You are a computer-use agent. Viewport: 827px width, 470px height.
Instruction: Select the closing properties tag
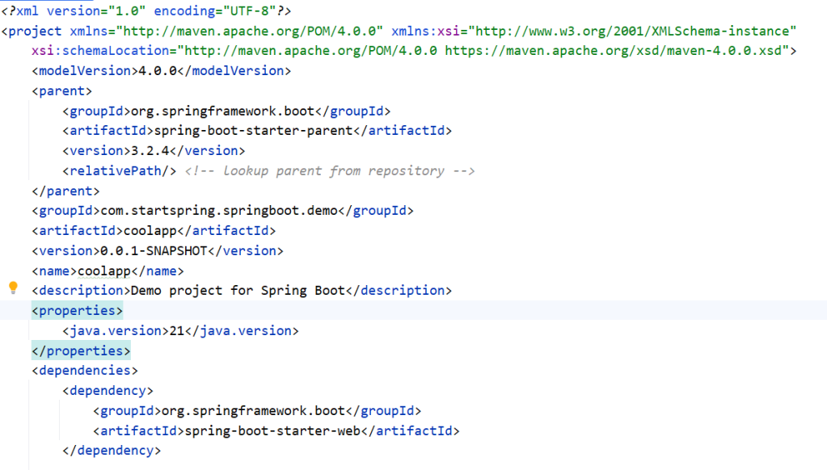(81, 350)
